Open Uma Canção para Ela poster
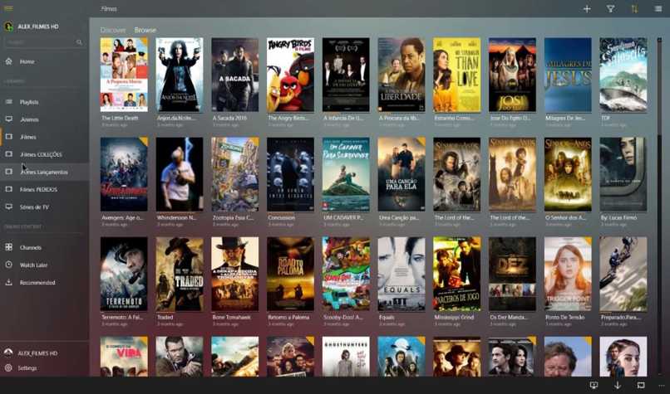This screenshot has width=670, height=394. pos(402,174)
